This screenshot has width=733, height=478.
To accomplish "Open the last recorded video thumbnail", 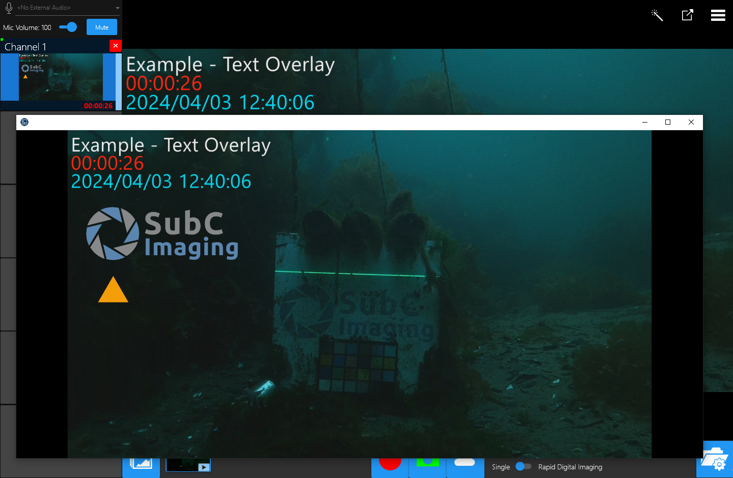I will point(188,465).
